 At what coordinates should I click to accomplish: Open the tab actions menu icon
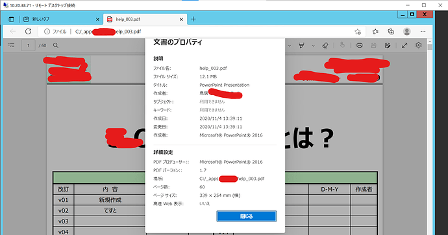point(12,19)
